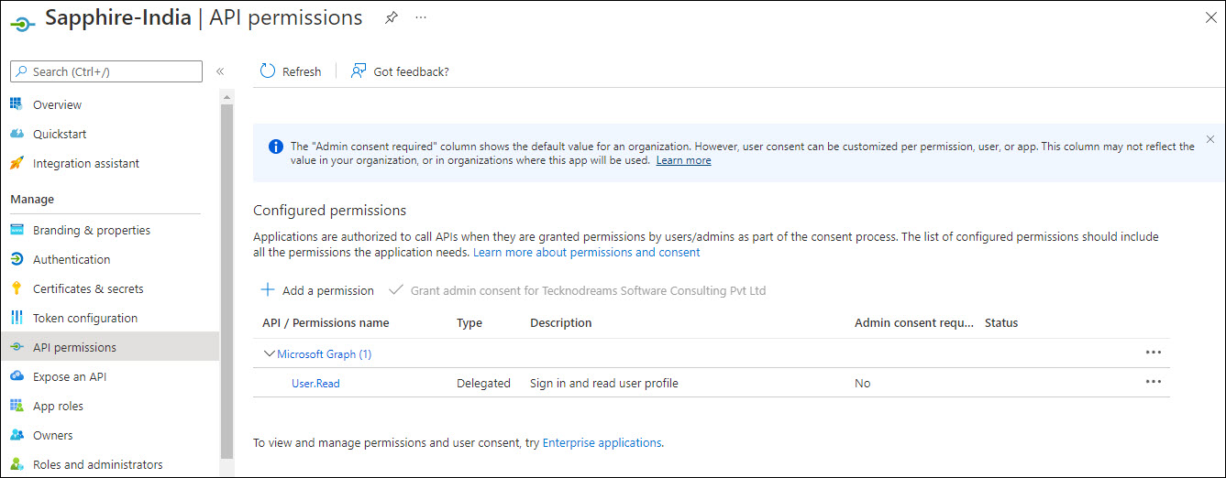This screenshot has height=478, width=1226.
Task: Click the Refresh icon in the toolbar
Action: [x=268, y=71]
